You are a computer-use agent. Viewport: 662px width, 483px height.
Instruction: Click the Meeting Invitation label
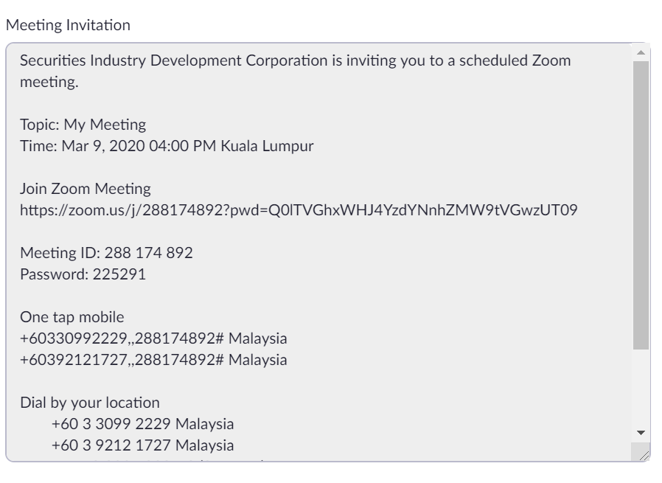[x=68, y=25]
